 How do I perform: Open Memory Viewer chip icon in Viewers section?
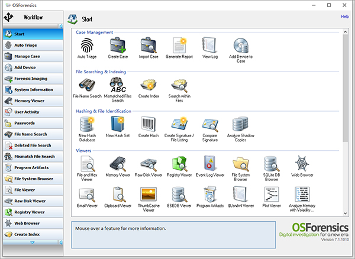point(118,164)
